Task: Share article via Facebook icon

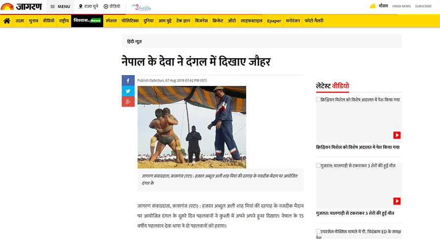Action: tap(128, 80)
